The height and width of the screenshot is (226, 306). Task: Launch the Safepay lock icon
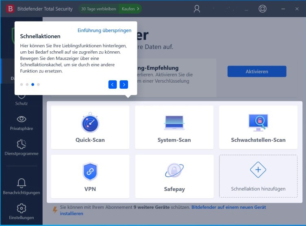(x=174, y=170)
